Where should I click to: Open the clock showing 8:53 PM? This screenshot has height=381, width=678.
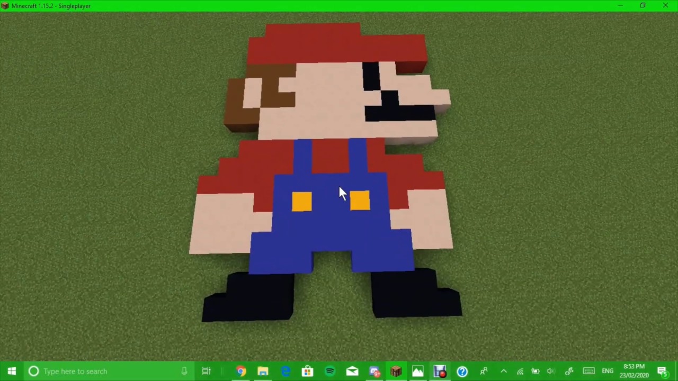(x=634, y=371)
